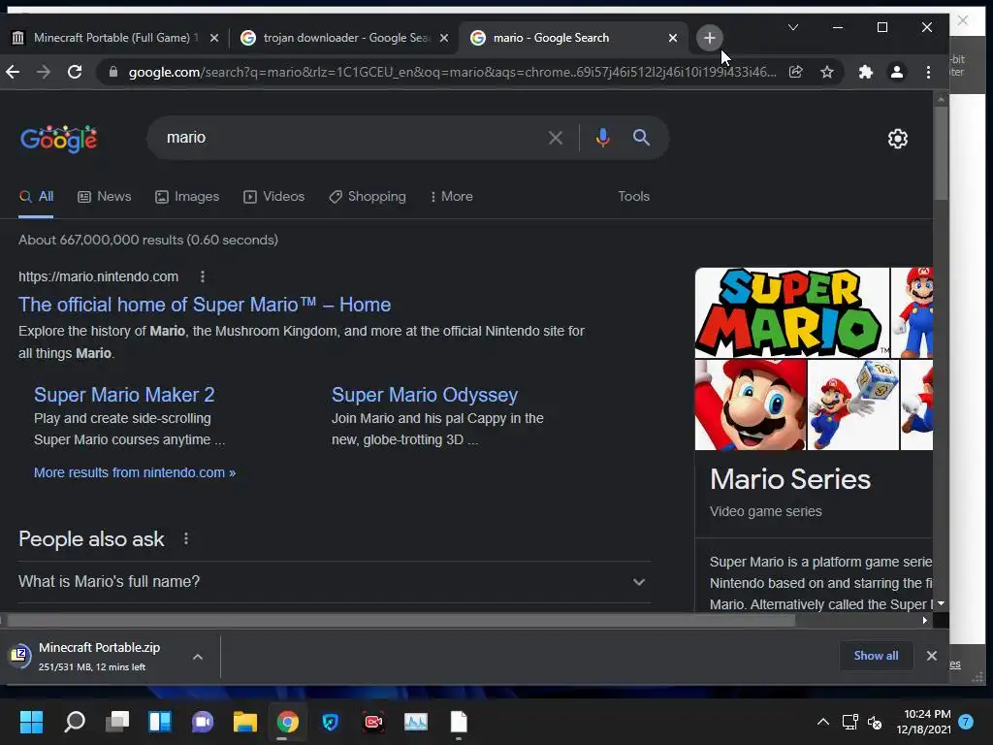This screenshot has height=745, width=993.
Task: Open Windows Start menu
Action: [31, 722]
